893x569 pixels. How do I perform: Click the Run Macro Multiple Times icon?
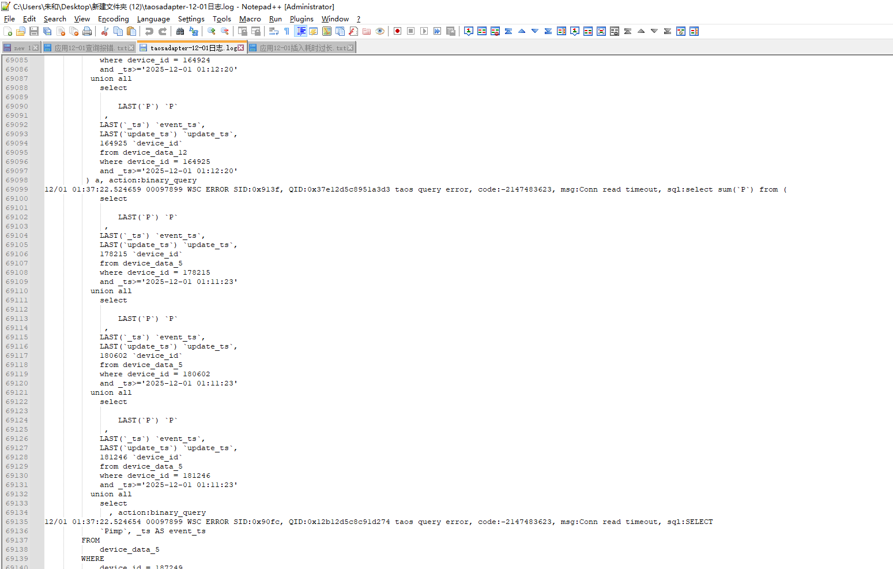(437, 31)
